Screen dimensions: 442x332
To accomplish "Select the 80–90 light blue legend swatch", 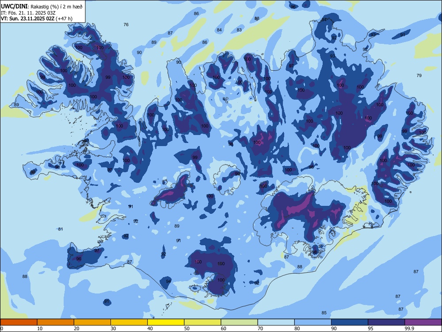I will click(313, 322).
